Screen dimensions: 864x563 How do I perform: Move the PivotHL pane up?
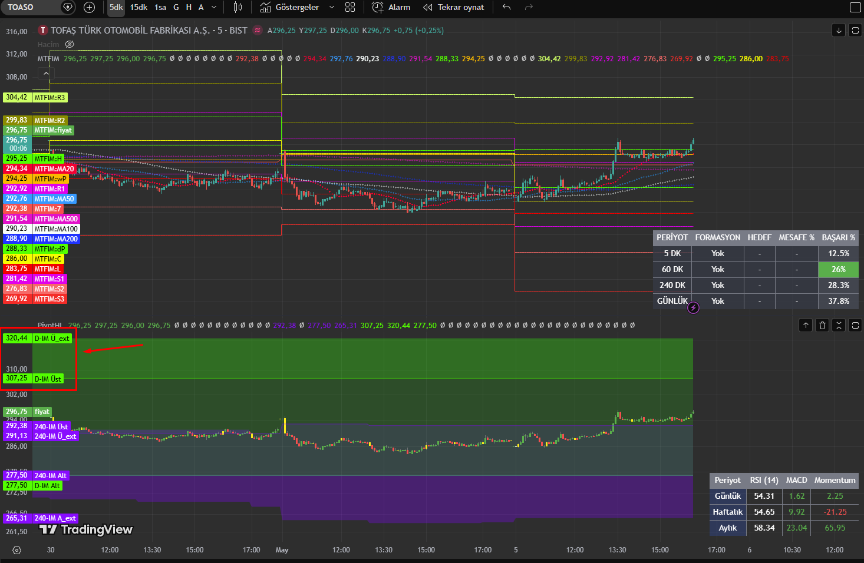coord(806,325)
